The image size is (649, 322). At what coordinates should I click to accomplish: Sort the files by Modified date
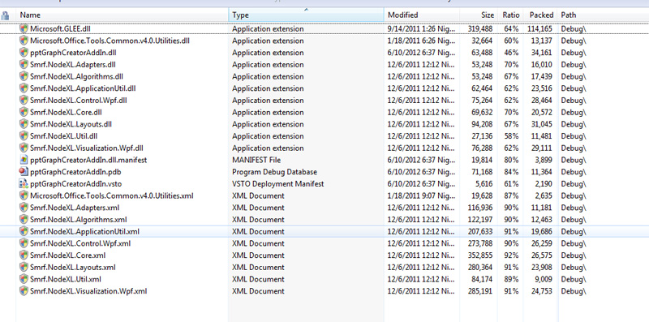coord(402,15)
